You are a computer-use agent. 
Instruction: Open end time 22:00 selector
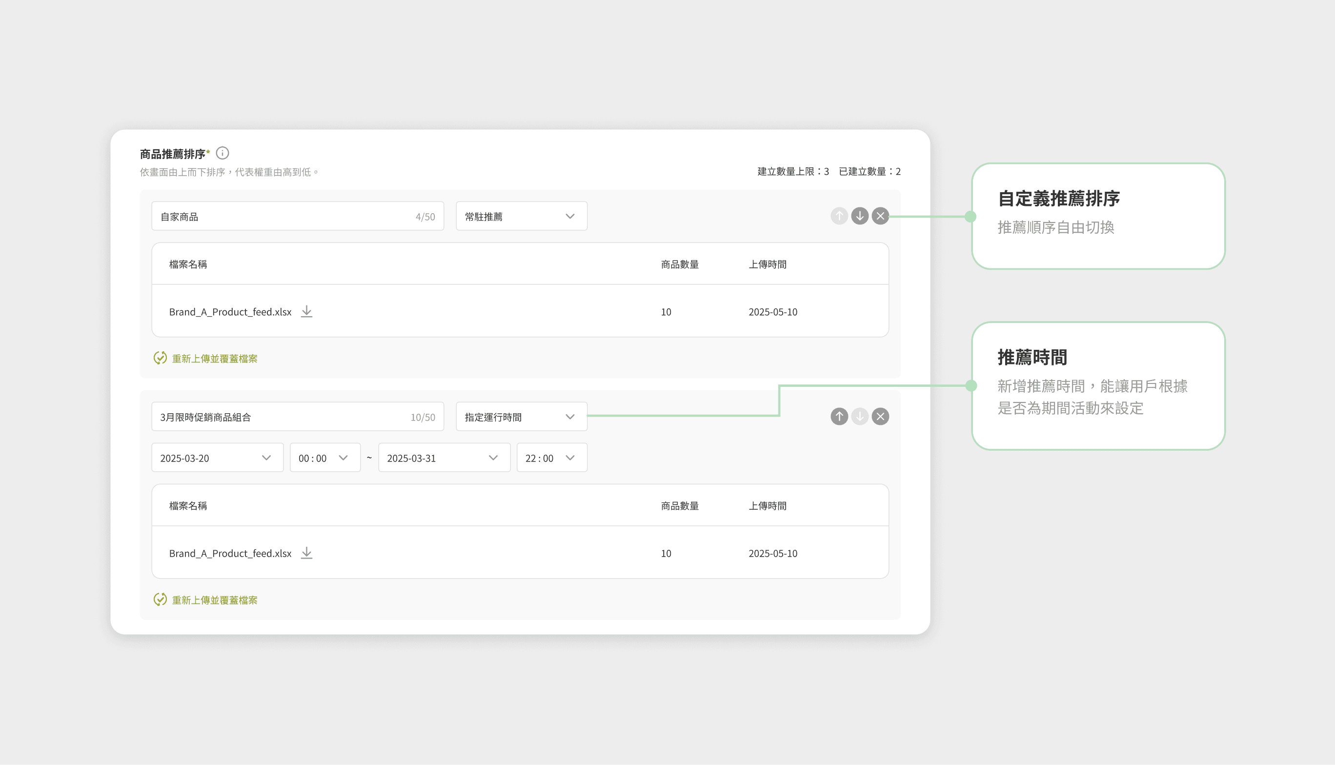point(551,458)
